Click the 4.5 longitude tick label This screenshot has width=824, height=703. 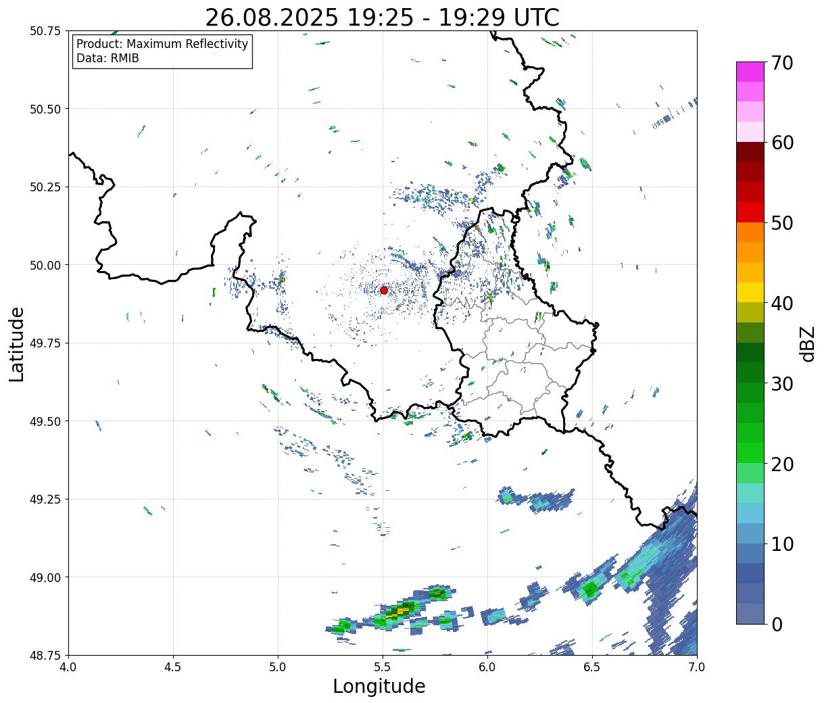tap(173, 667)
